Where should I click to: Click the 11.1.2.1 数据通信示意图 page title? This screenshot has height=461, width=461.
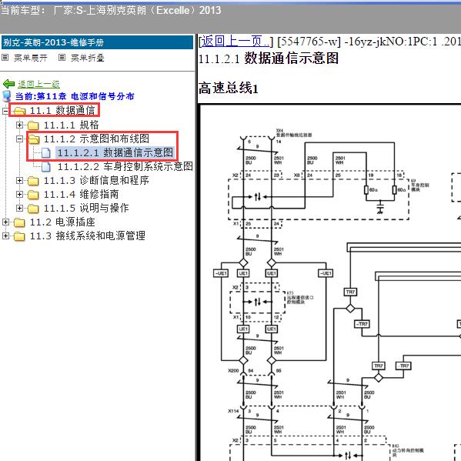269,58
